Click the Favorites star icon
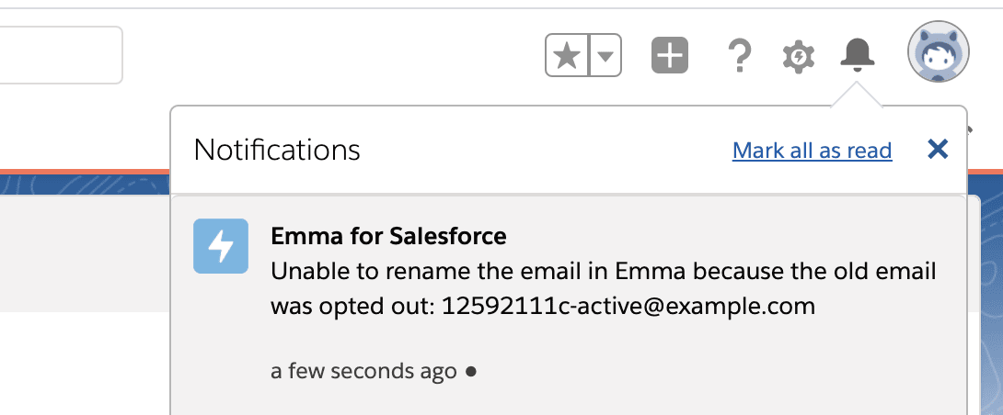Screen dimensions: 1003x415 click(567, 55)
